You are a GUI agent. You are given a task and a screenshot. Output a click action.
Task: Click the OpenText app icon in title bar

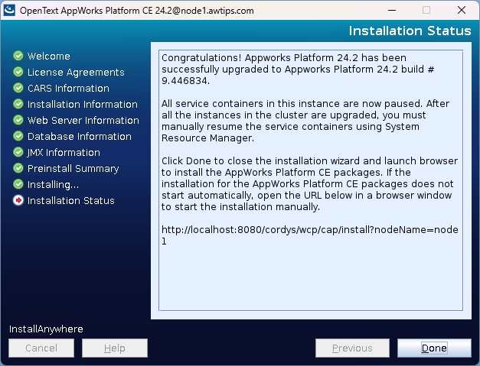click(x=11, y=11)
